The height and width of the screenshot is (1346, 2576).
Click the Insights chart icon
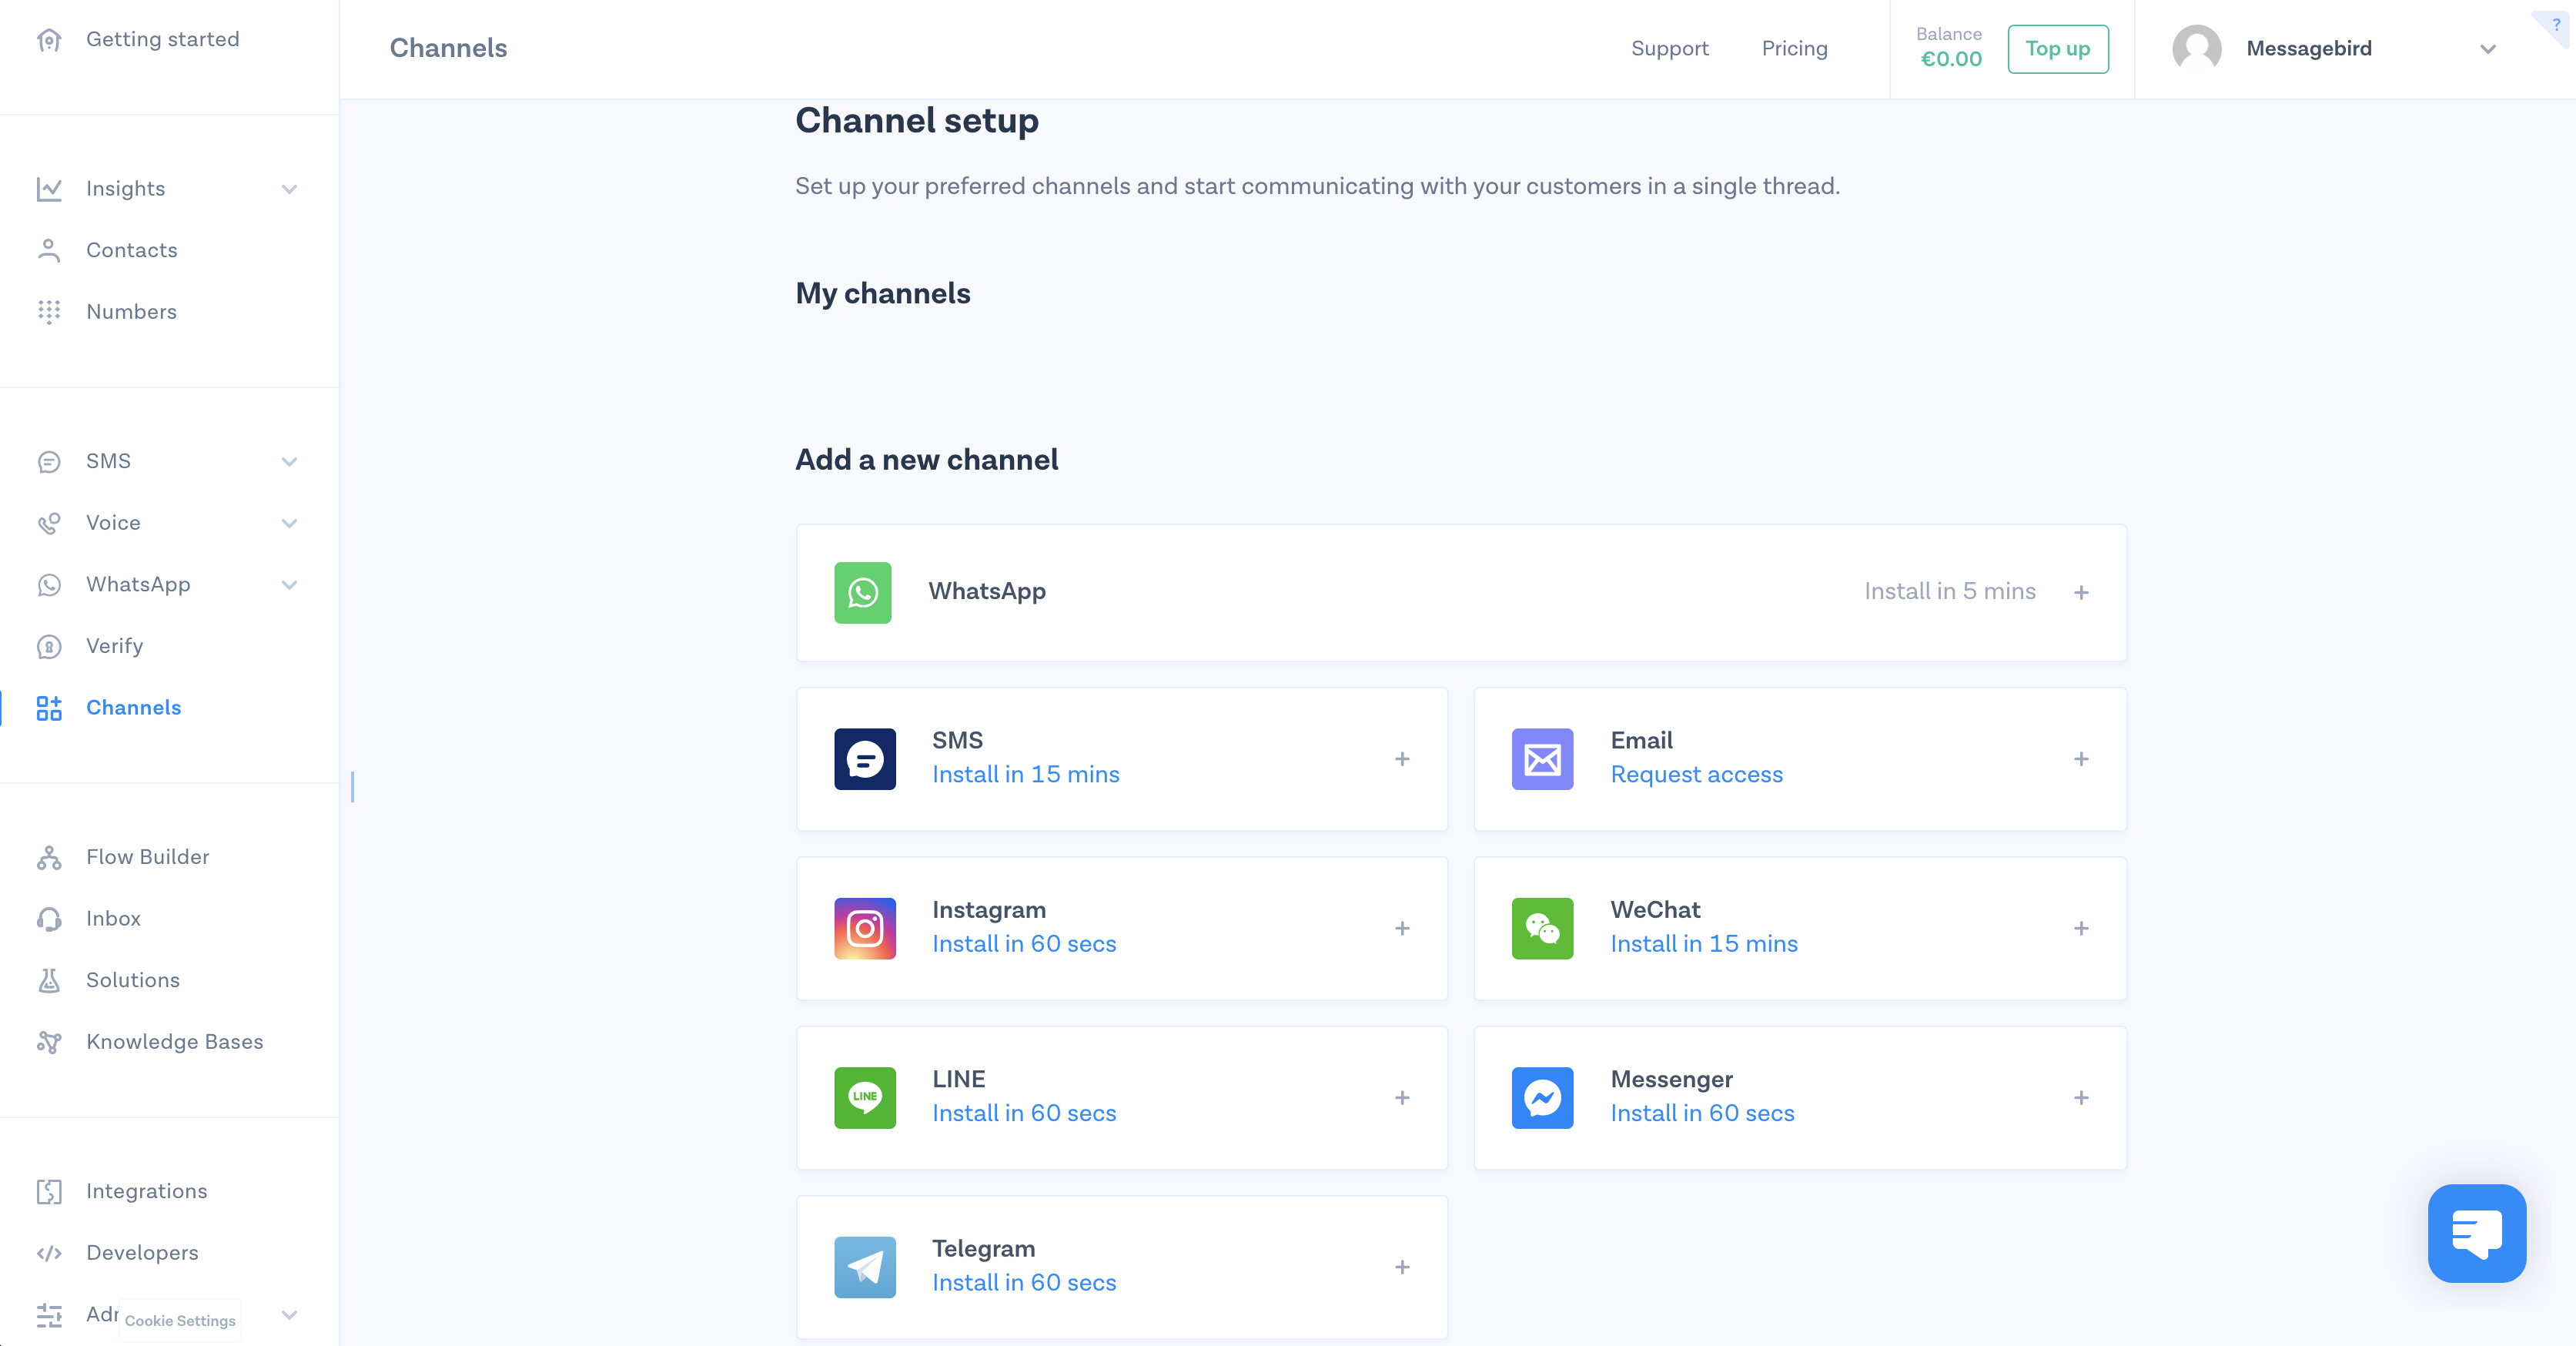49,189
